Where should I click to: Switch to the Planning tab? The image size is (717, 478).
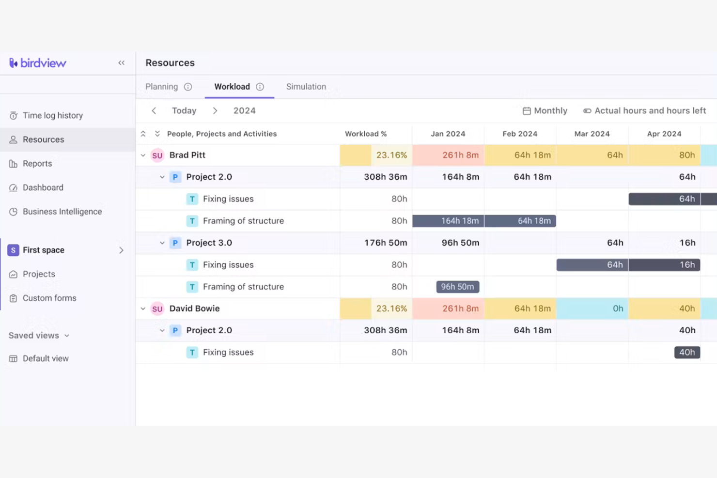point(161,87)
